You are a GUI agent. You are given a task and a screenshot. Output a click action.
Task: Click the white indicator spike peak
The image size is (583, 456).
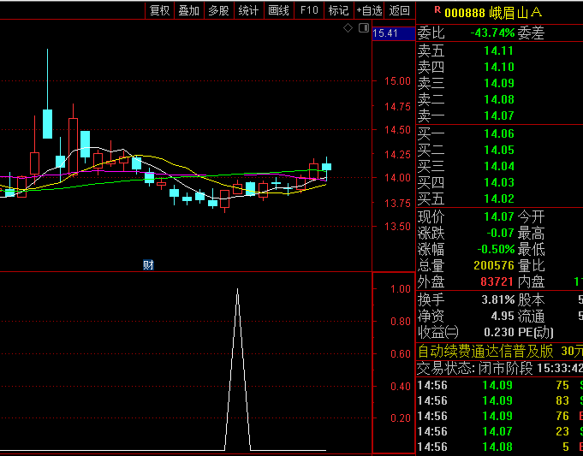(237, 291)
